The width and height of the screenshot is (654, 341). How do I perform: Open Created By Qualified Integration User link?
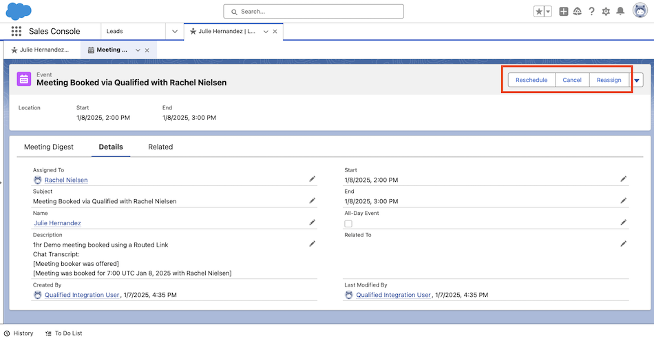(82, 295)
